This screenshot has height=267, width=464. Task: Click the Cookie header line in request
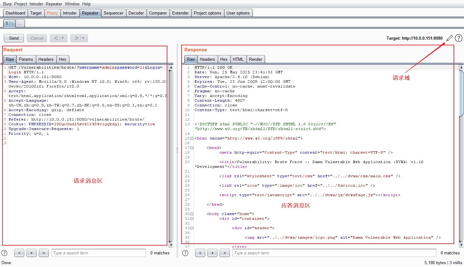[82, 124]
